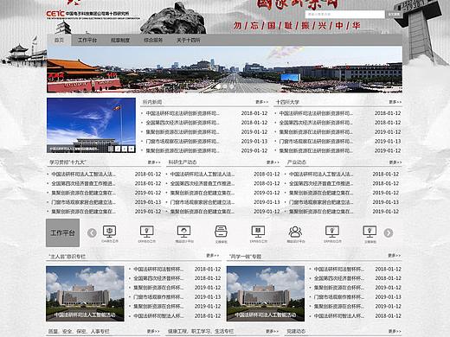The image size is (450, 337).
Task: Open the 关于十四所 navigation tab
Action: pos(189,40)
